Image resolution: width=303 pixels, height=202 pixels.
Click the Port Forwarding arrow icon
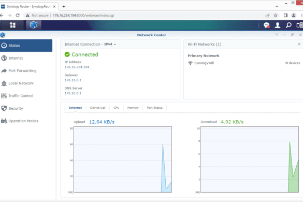point(4,71)
